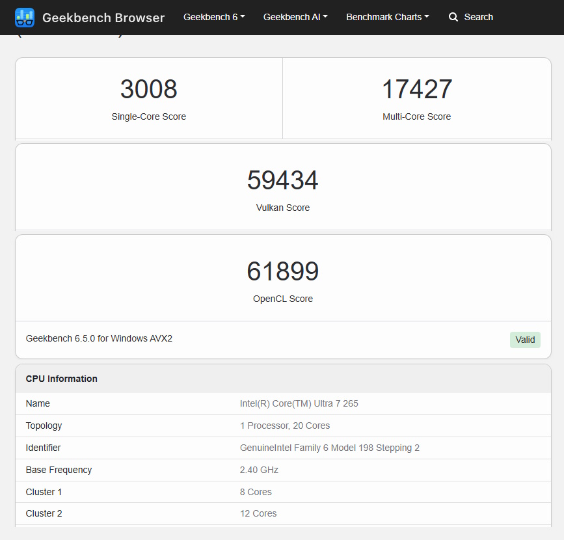Click the Geekbench logo icon
The width and height of the screenshot is (564, 540).
click(x=25, y=18)
